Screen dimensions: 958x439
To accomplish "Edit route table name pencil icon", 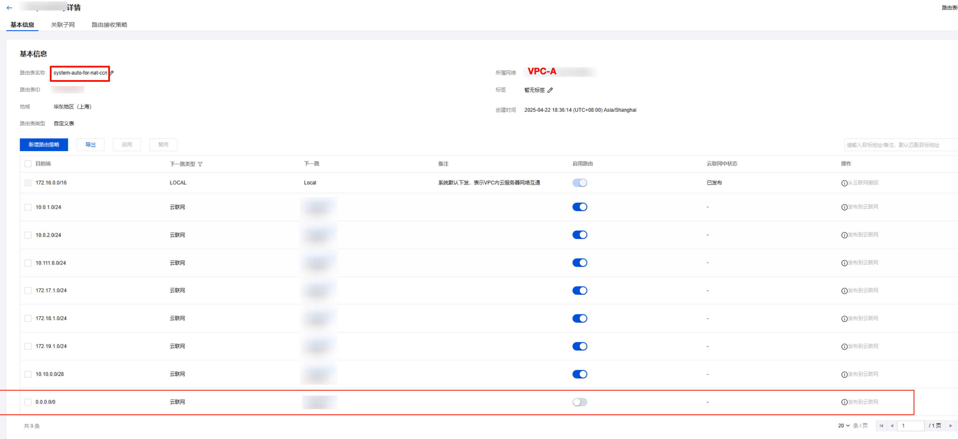I will (112, 73).
